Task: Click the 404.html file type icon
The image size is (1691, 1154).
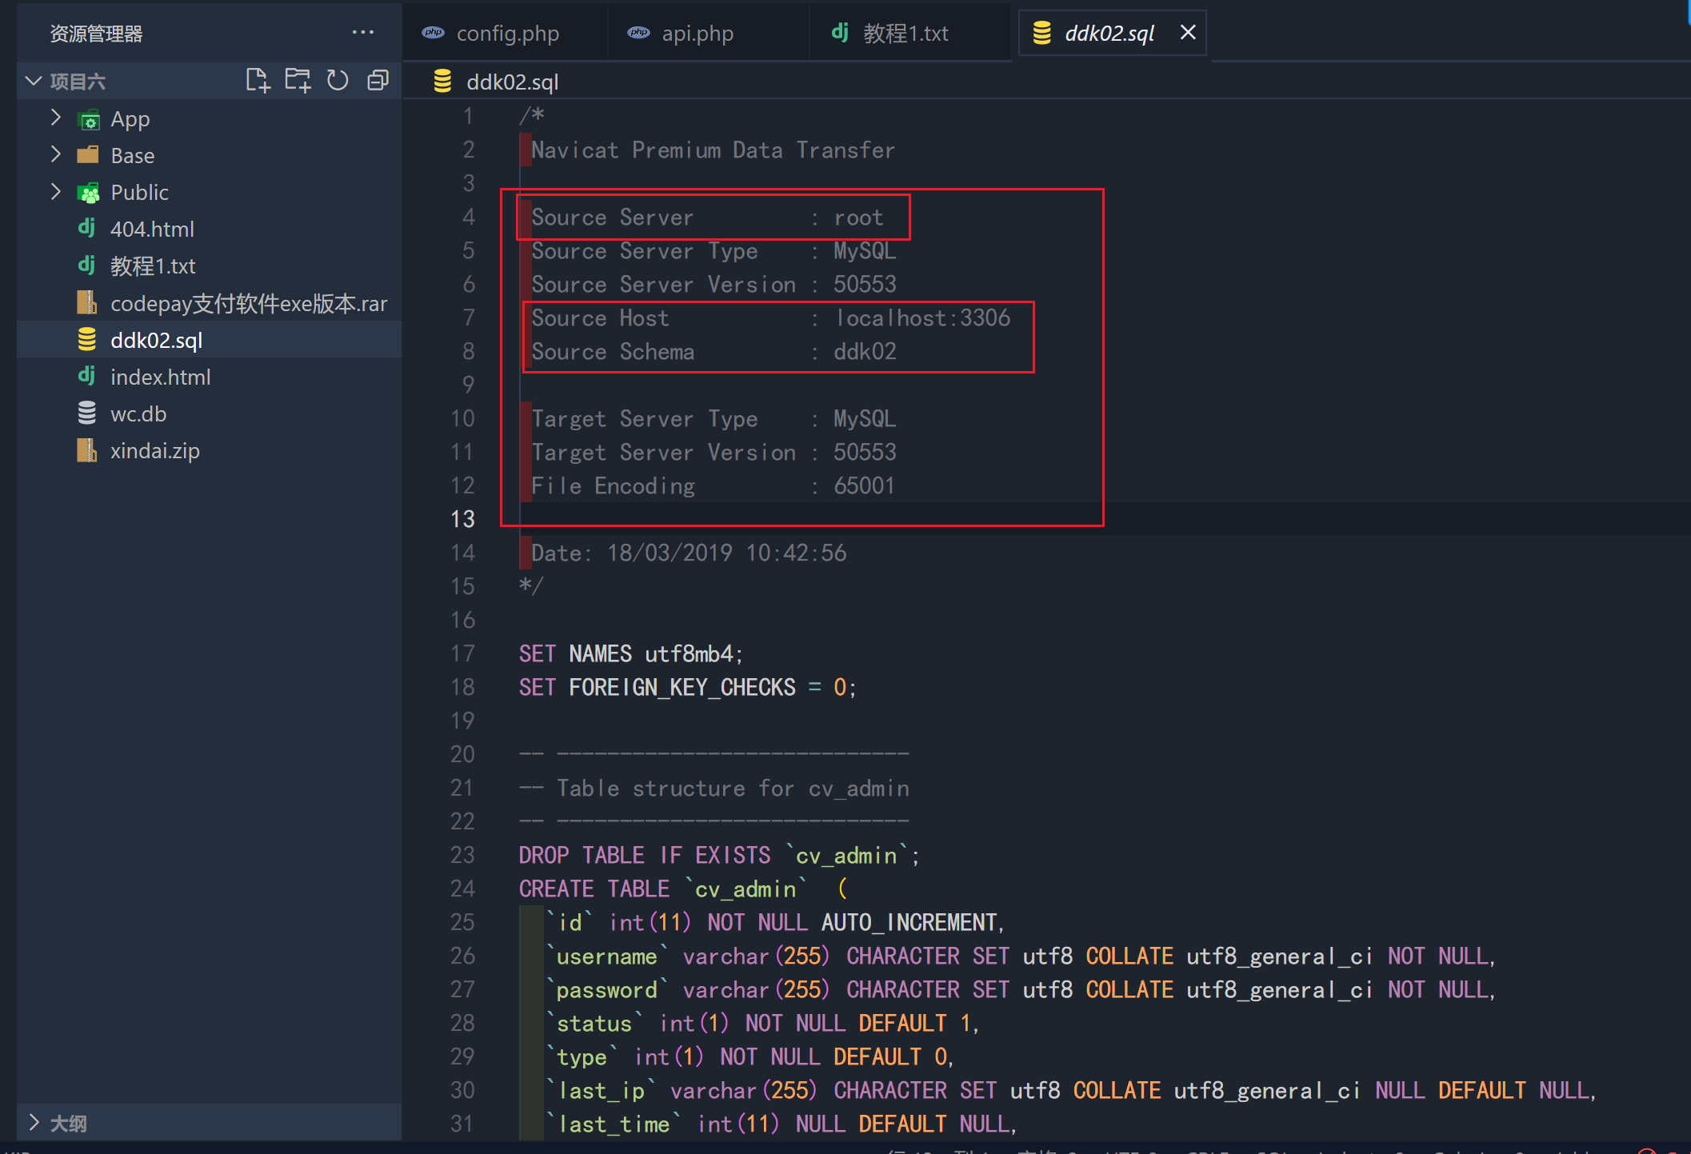Action: (x=86, y=229)
